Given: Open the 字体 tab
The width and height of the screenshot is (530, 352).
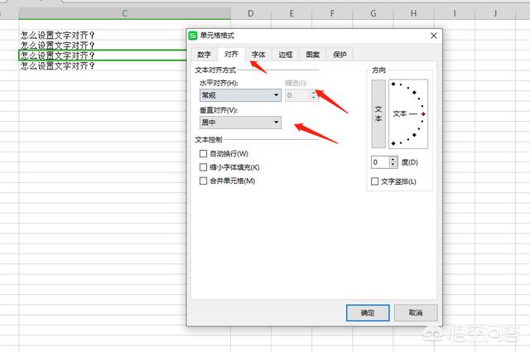Looking at the screenshot, I should coord(258,55).
